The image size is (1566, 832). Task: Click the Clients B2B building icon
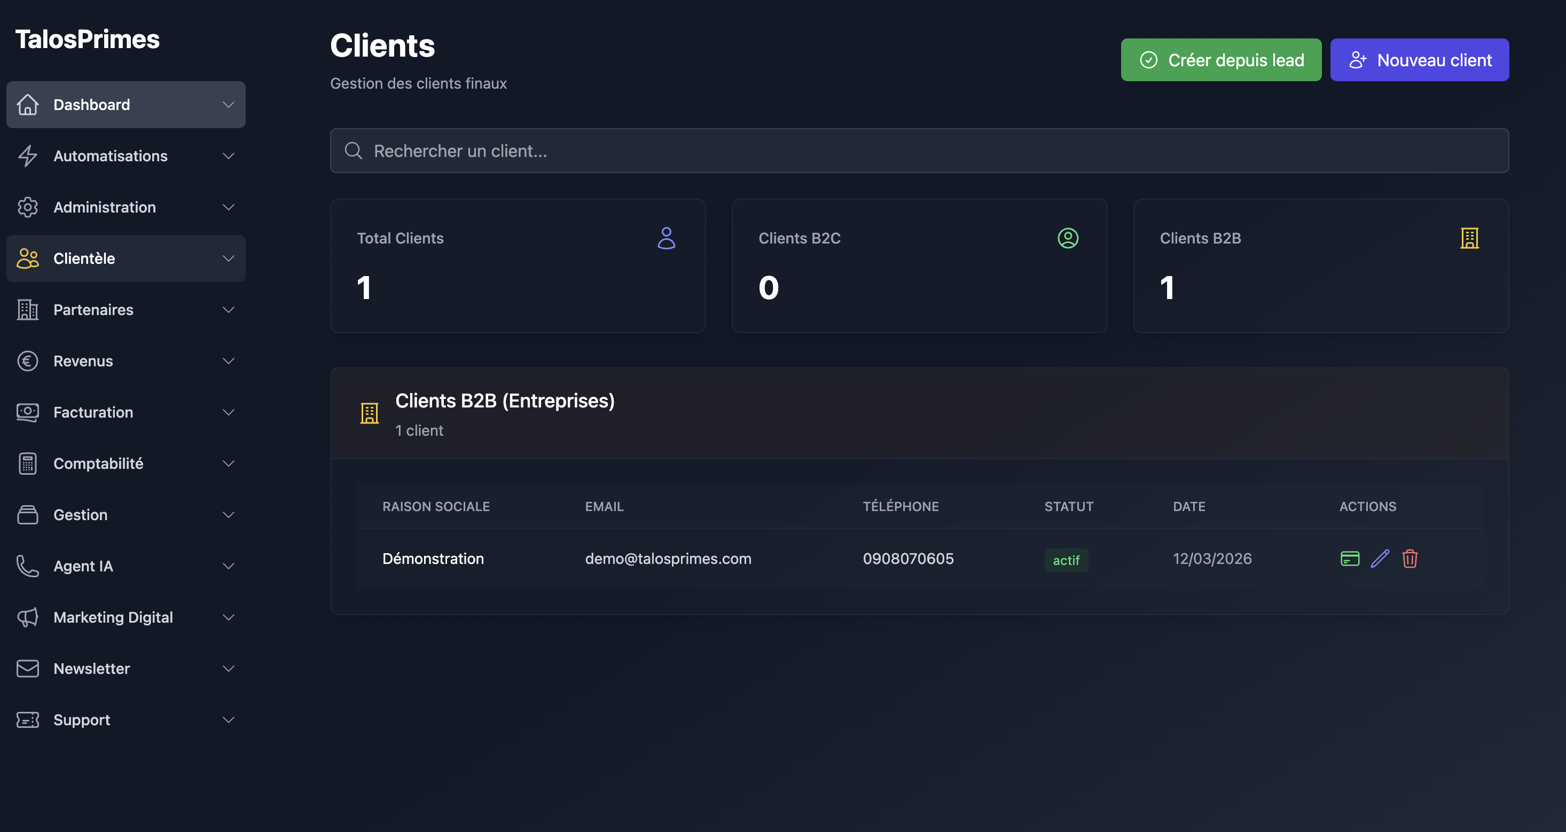[1469, 238]
